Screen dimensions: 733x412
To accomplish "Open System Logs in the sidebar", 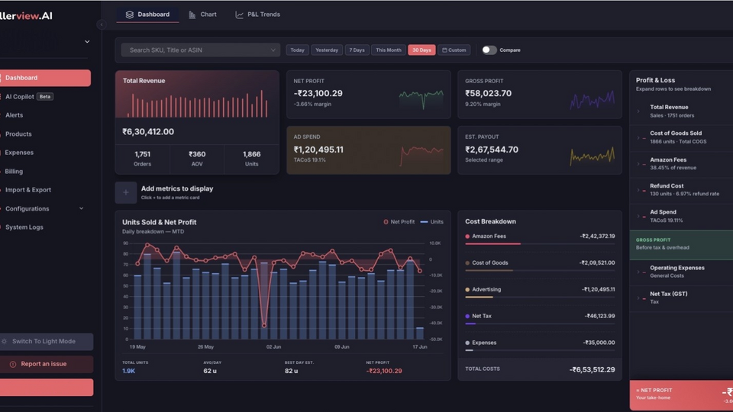I will point(24,227).
